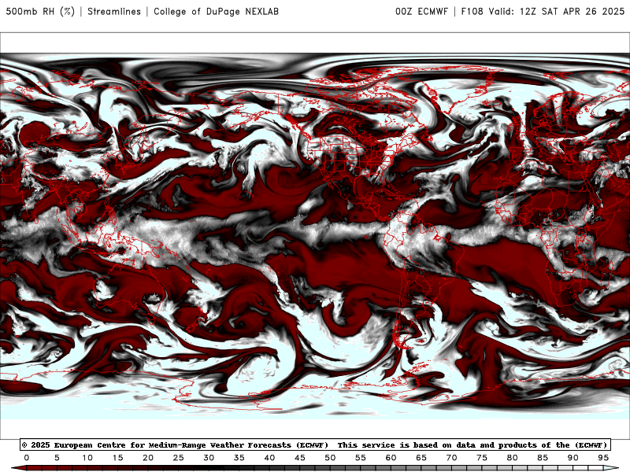Click the '90' label on color scale
This screenshot has width=630, height=472.
(573, 458)
